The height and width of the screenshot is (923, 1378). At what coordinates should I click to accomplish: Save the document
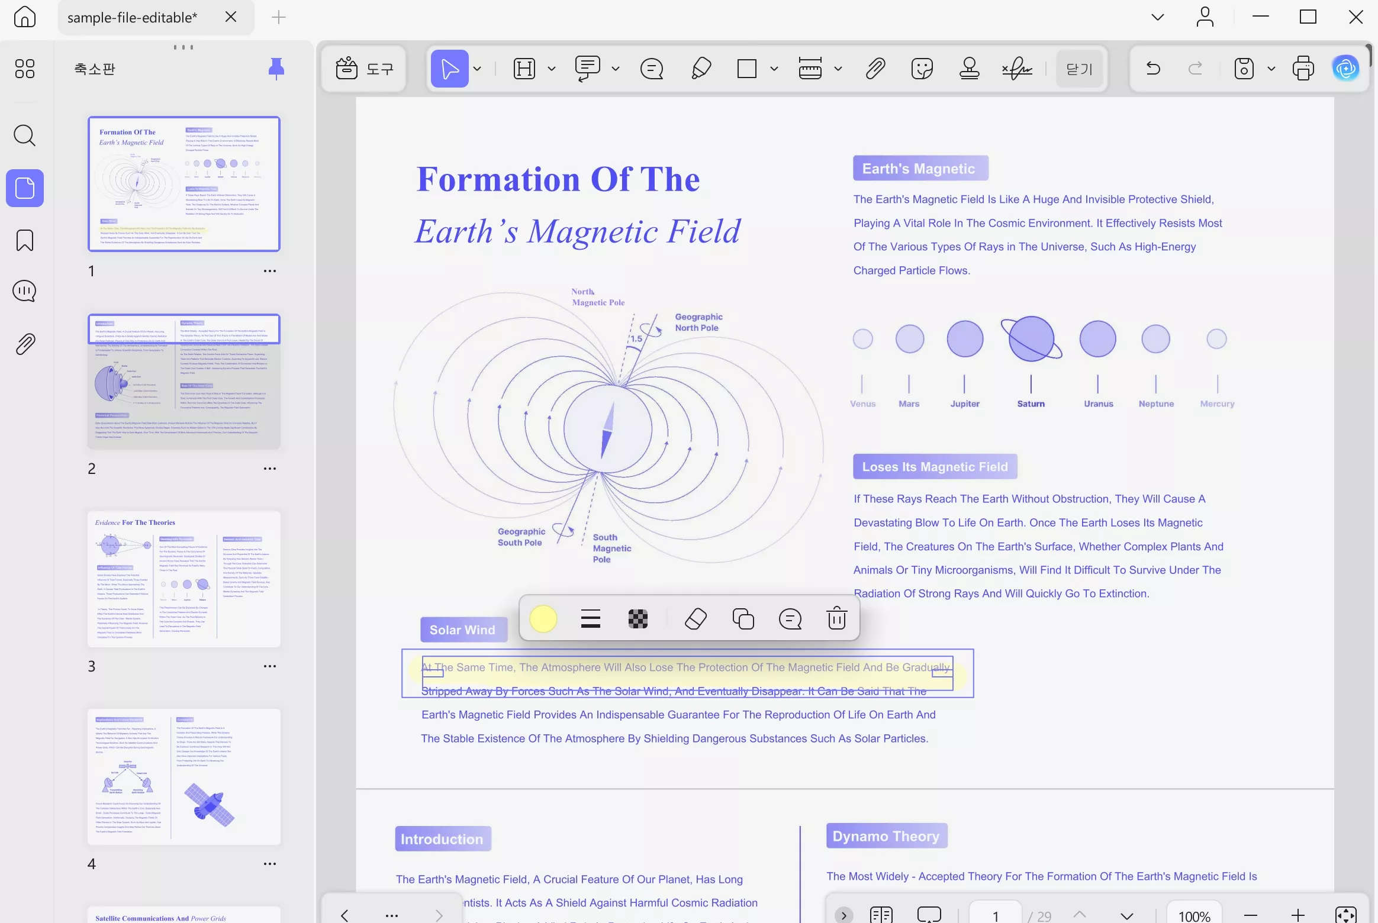1244,69
